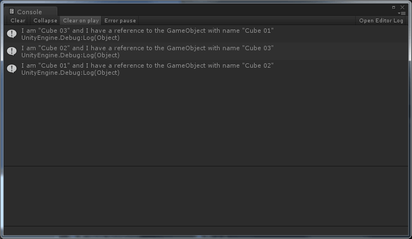Clear all console messages with Clear

[18, 21]
